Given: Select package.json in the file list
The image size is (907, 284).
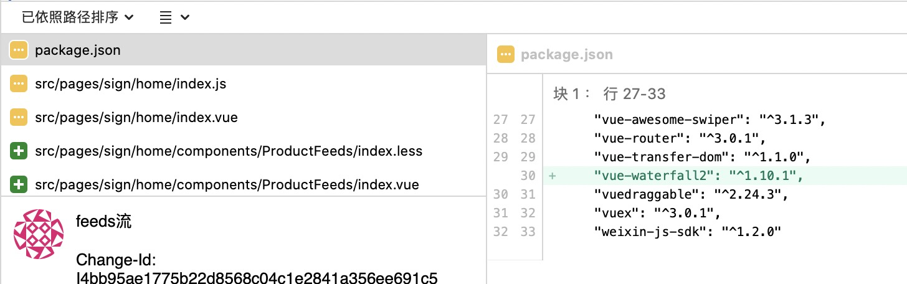Looking at the screenshot, I should tap(78, 50).
